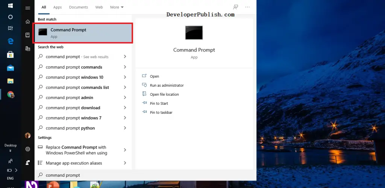The width and height of the screenshot is (385, 188).
Task: Select 'command prompt windows 10' suggestion
Action: click(x=83, y=77)
